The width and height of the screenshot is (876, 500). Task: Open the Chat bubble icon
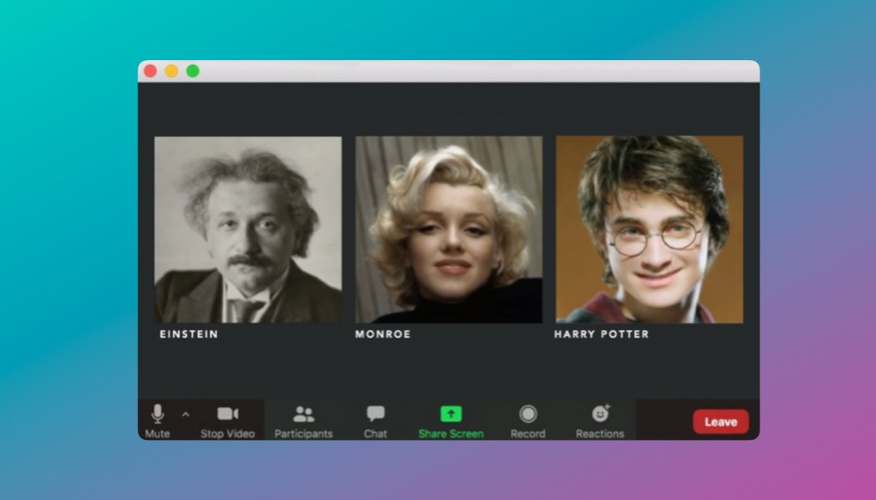pos(375,413)
